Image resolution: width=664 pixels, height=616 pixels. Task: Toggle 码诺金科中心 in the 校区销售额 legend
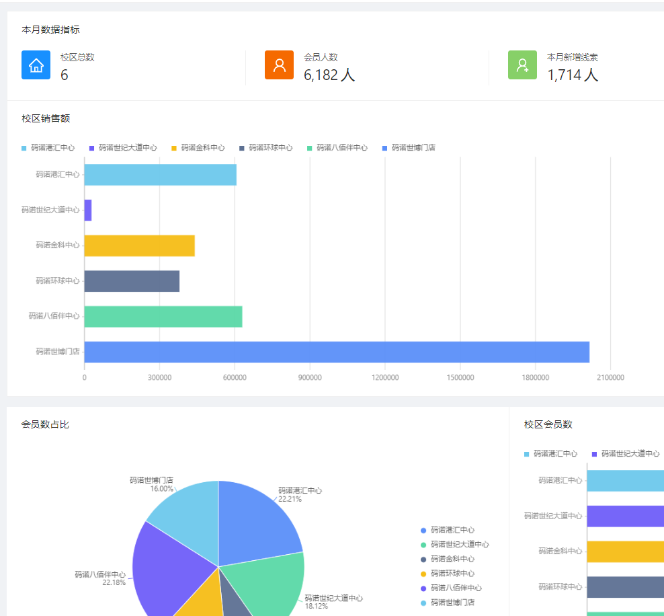pos(198,148)
